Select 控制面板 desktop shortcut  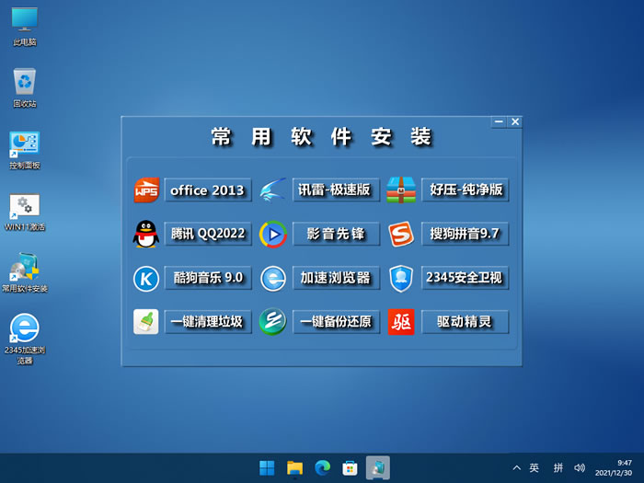[x=25, y=150]
